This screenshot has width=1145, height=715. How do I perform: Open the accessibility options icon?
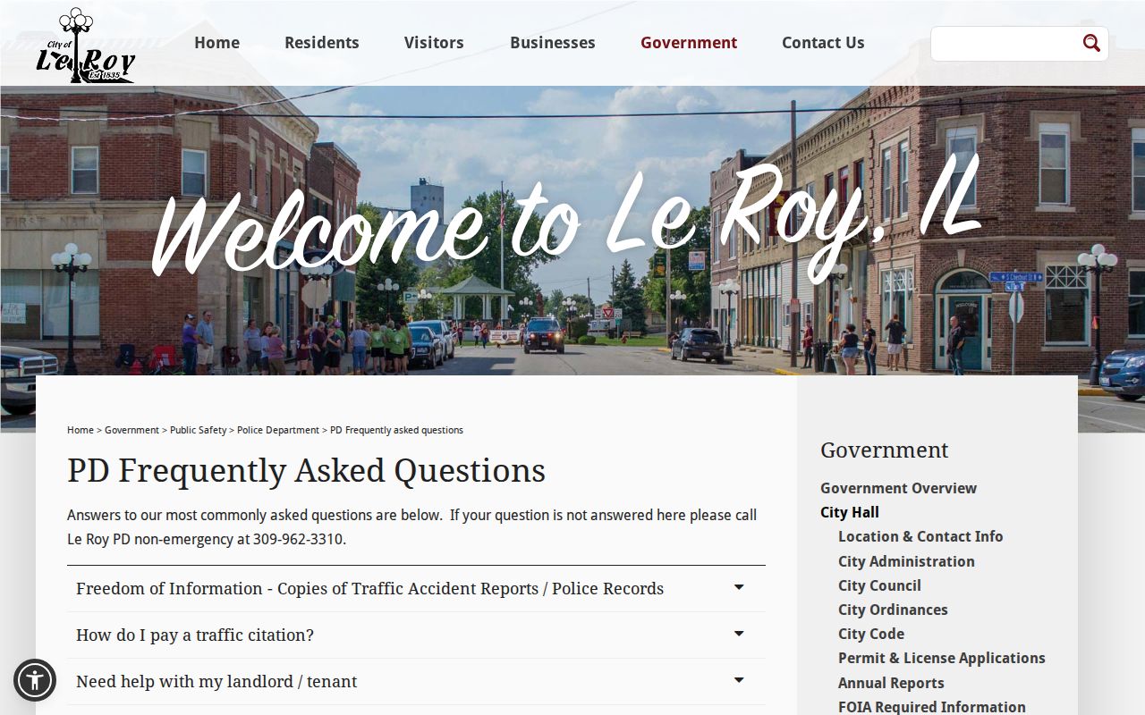point(35,680)
